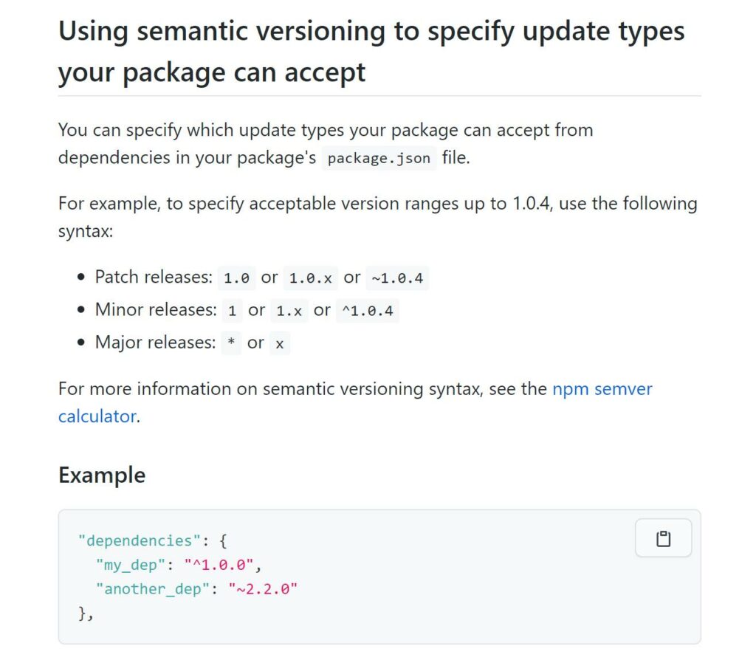Click the 'Major releases' bullet text
This screenshot has height=660, width=756.
coord(155,343)
